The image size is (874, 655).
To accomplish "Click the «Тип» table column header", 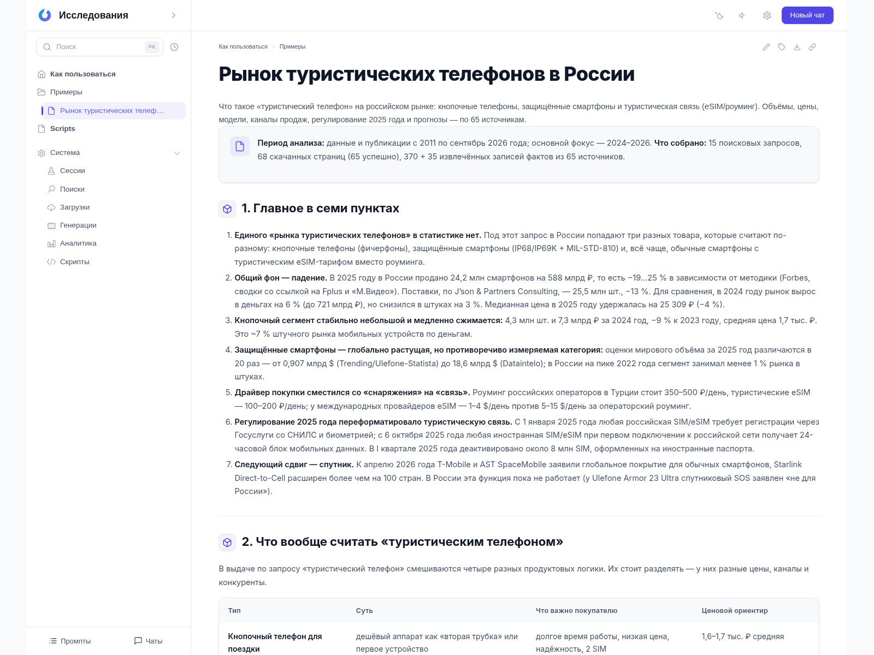I will coord(234,611).
